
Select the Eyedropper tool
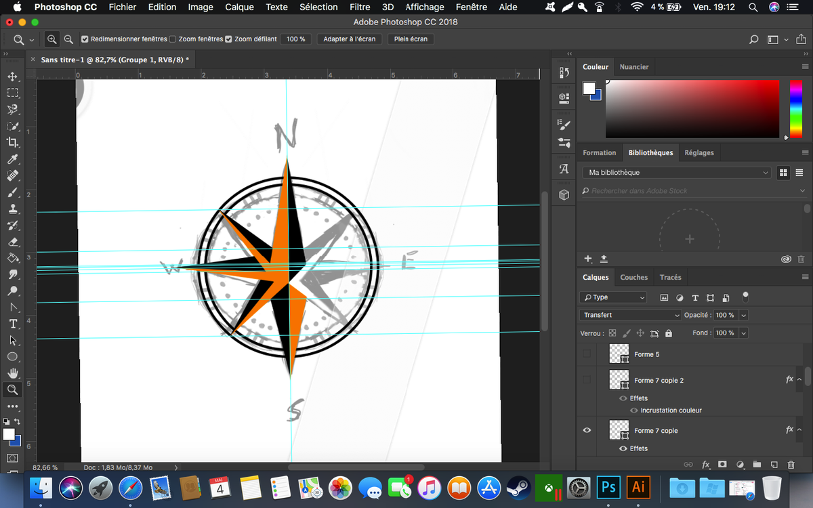[12, 159]
